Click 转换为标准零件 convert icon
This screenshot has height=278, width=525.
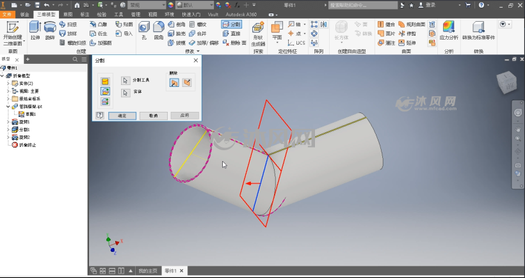coord(478,30)
